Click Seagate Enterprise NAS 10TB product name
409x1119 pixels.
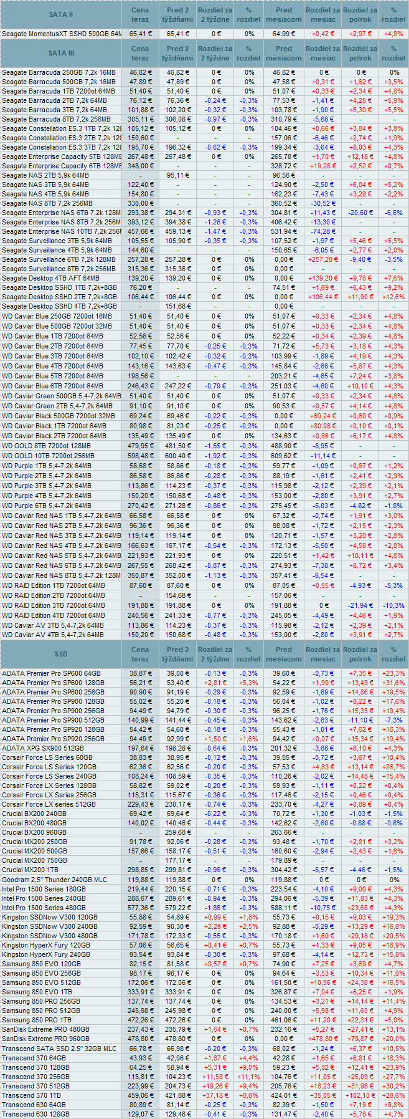pyautogui.click(x=61, y=231)
